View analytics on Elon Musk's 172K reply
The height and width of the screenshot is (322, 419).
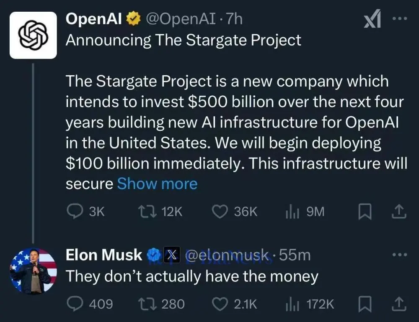click(x=291, y=304)
